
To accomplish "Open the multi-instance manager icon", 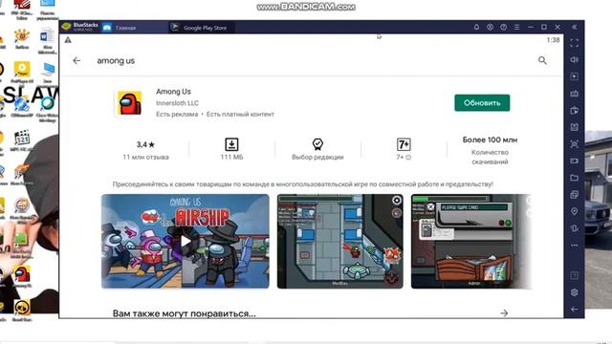I will pos(574,195).
